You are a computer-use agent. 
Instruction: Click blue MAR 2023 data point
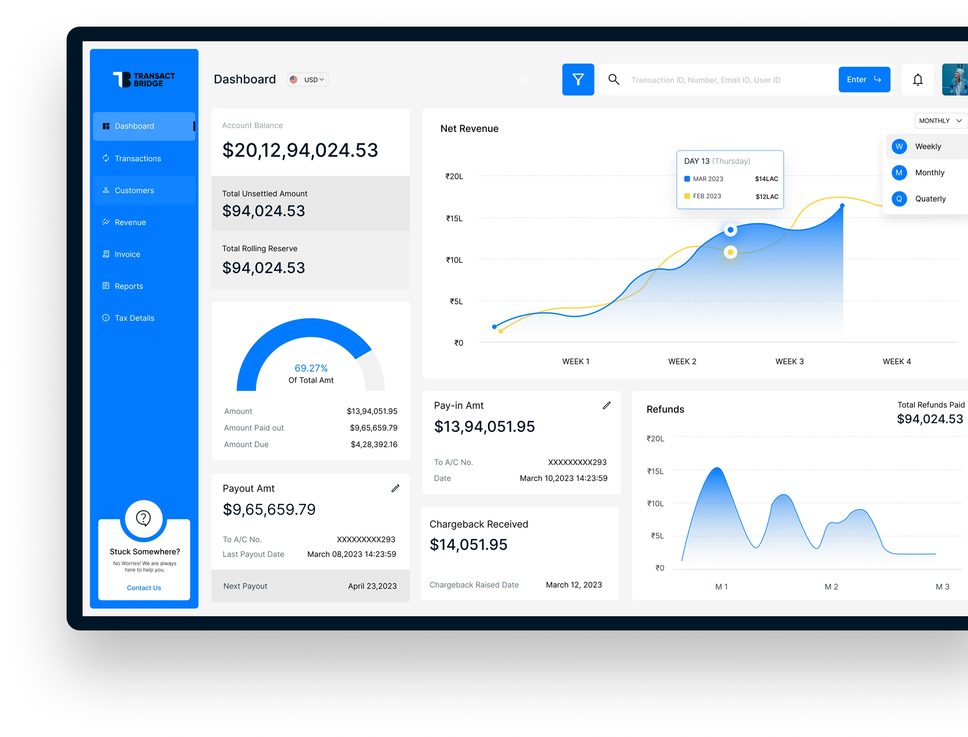pyautogui.click(x=730, y=230)
